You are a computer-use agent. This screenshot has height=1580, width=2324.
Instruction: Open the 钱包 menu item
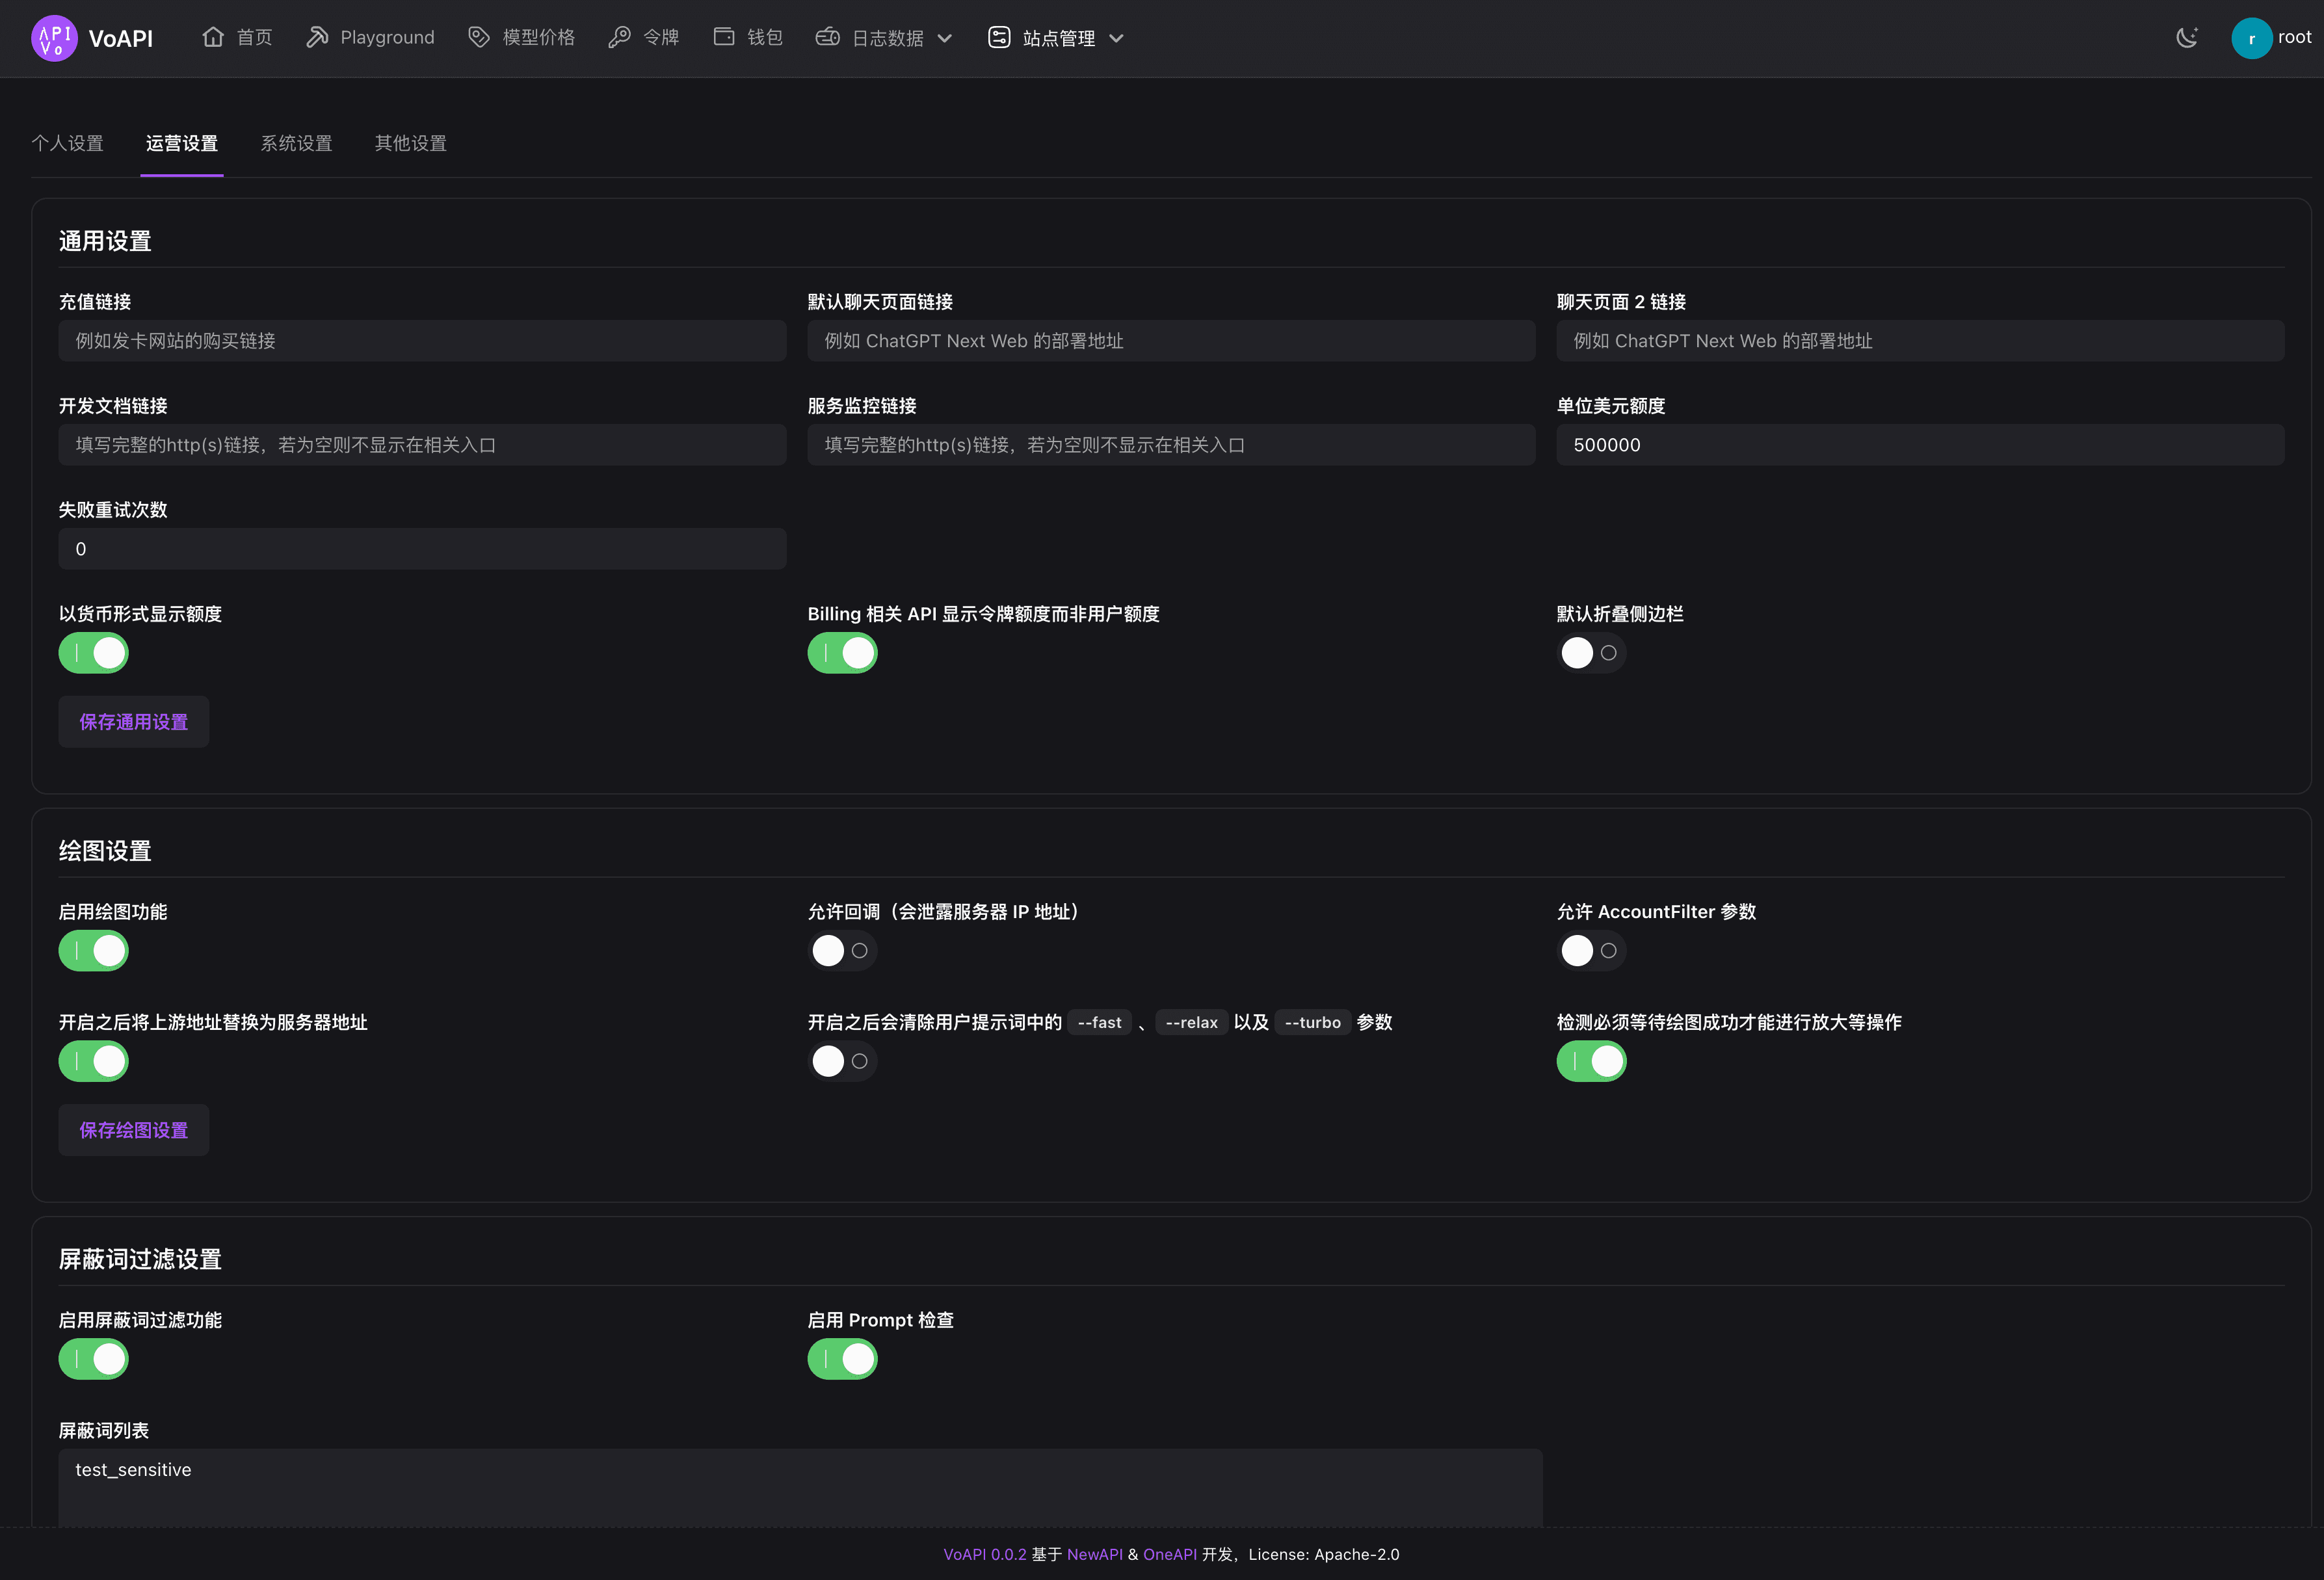tap(748, 37)
